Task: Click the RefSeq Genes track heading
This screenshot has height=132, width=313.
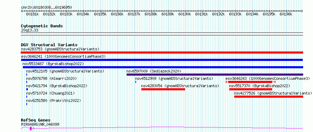Action: [36, 120]
